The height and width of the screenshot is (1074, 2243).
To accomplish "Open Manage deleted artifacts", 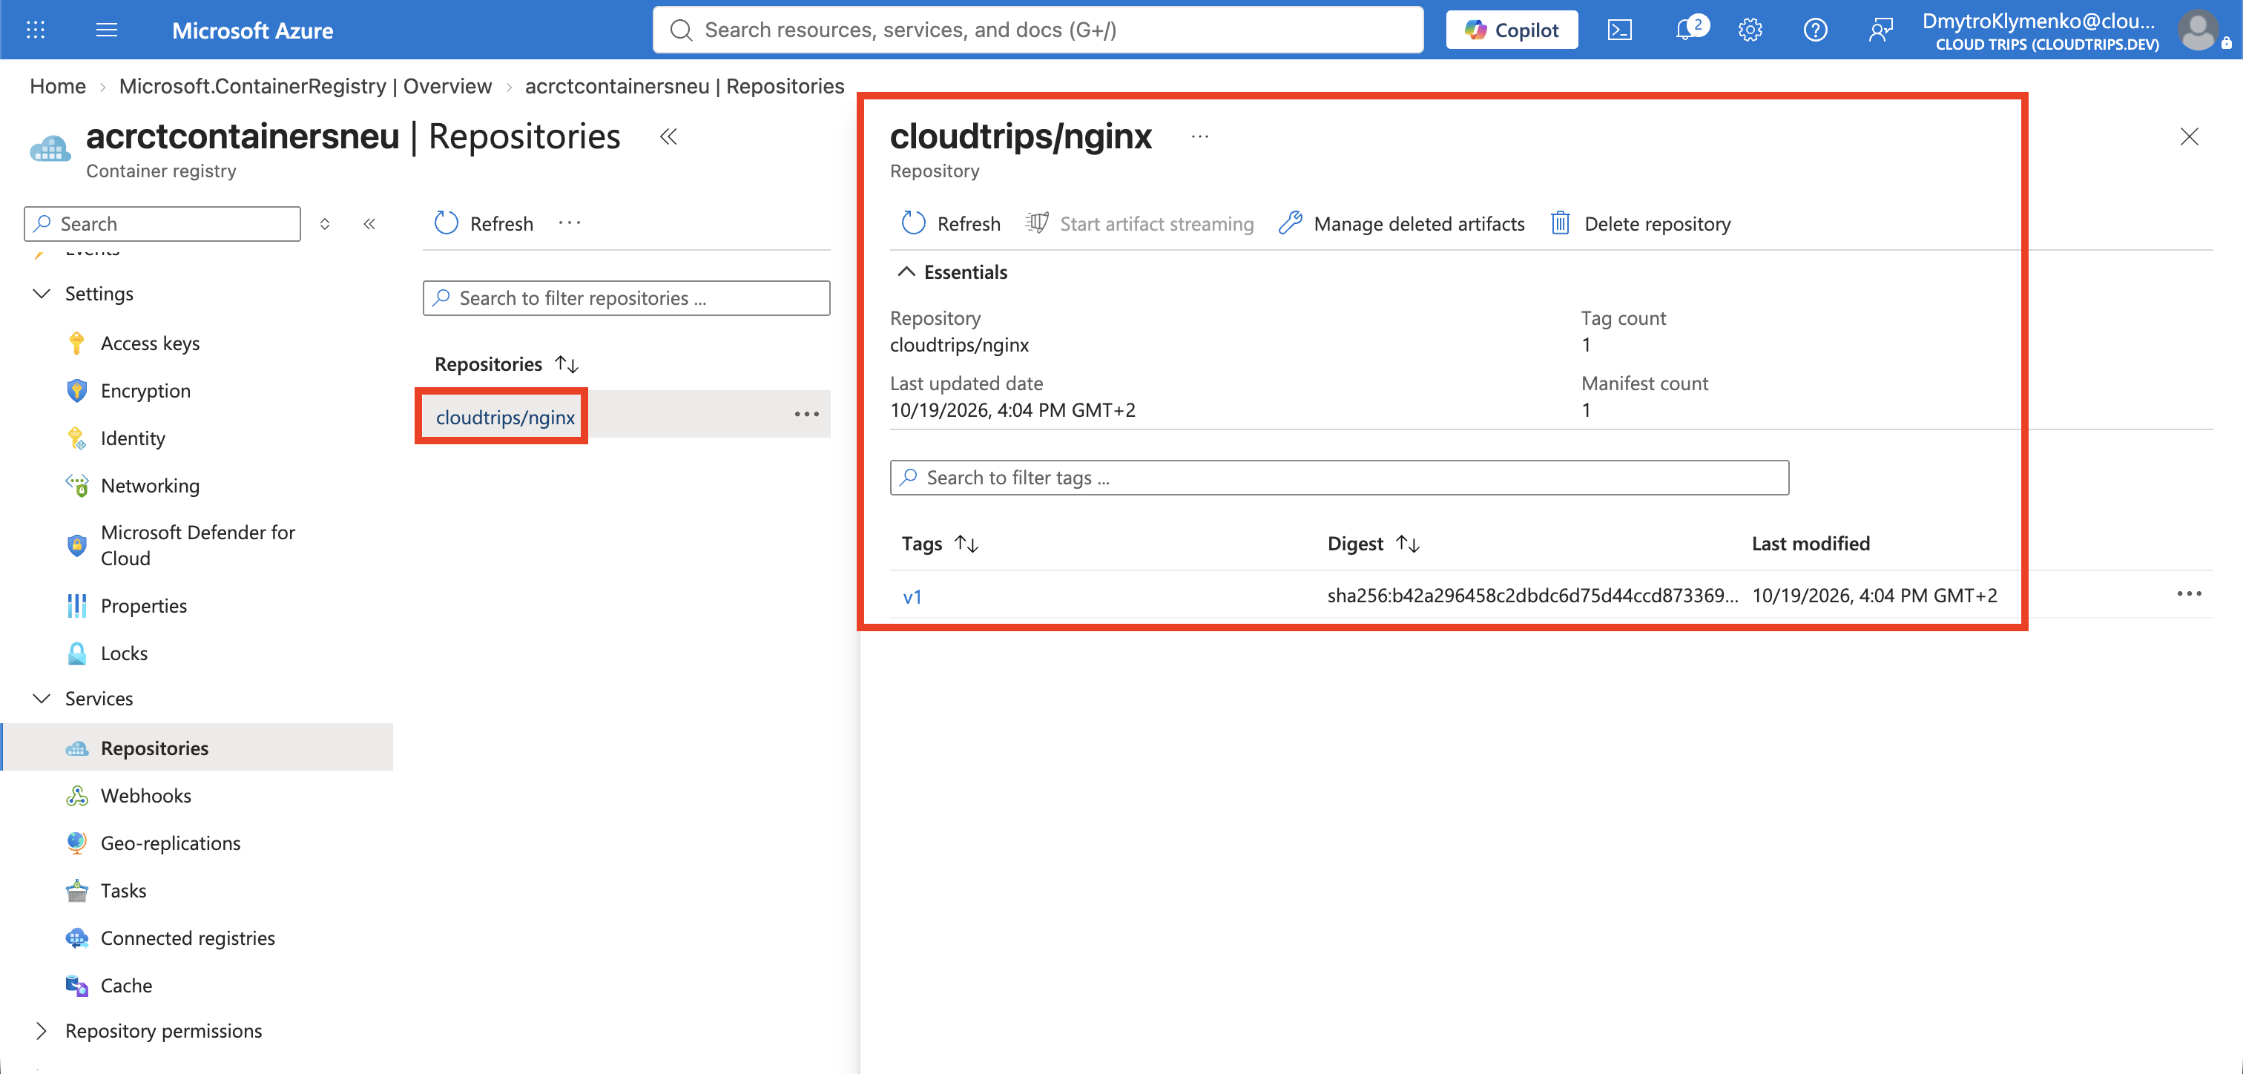I will 1402,224.
